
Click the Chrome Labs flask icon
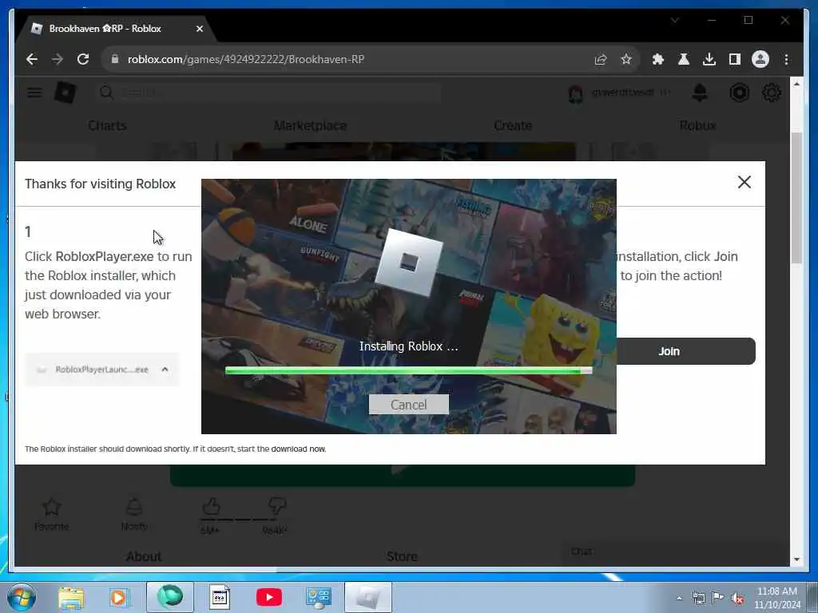pos(684,59)
